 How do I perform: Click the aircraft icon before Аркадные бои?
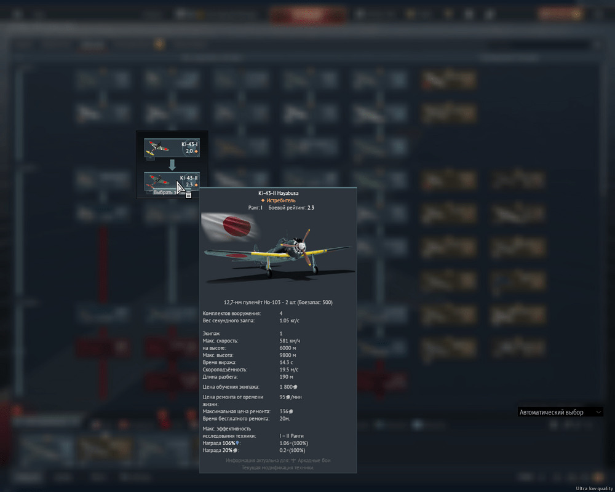[294, 461]
